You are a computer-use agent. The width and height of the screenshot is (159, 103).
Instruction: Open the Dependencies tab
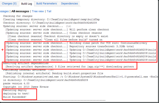pyautogui.click(x=69, y=3)
